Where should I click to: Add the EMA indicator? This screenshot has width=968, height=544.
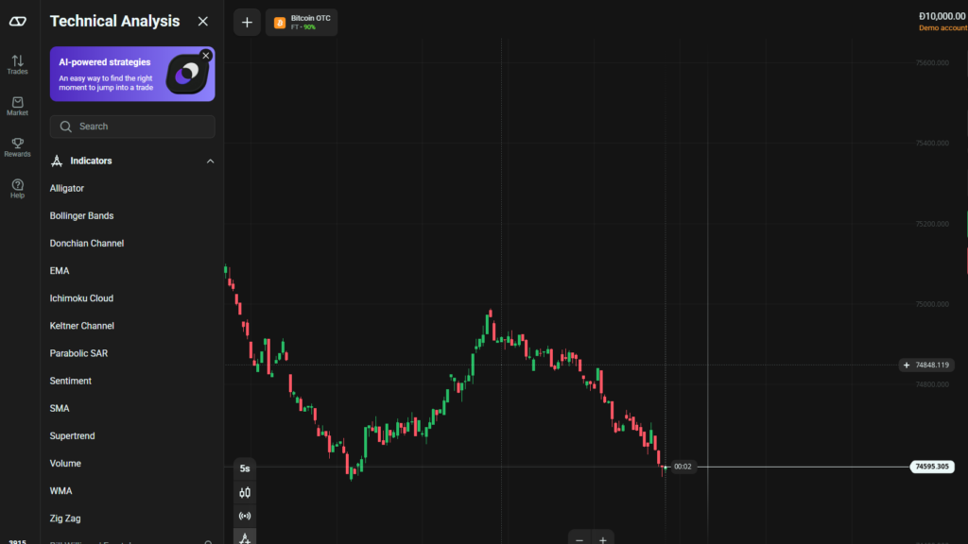point(60,271)
